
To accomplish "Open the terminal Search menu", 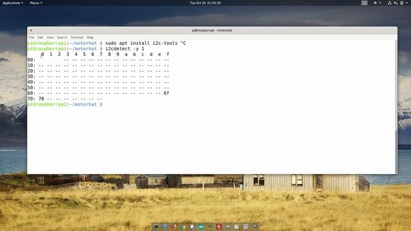I will click(x=62, y=37).
